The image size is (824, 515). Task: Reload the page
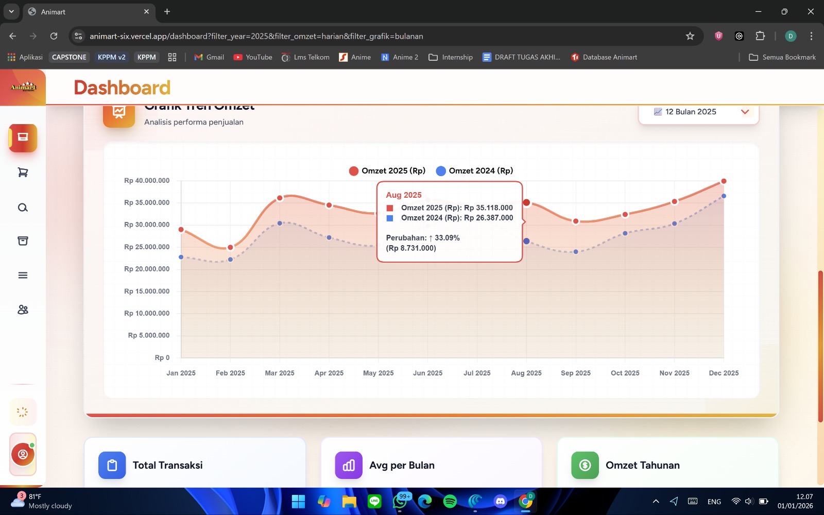click(54, 36)
